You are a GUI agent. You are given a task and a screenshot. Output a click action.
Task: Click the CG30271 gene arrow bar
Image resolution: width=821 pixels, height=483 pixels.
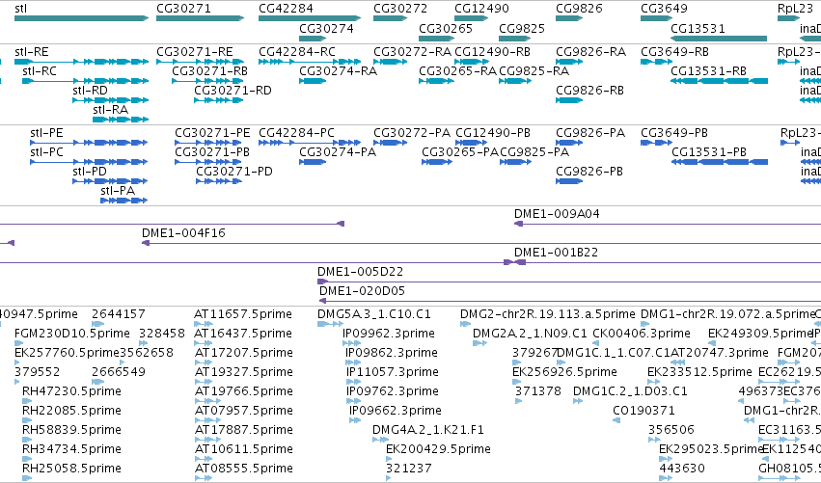pos(200,18)
